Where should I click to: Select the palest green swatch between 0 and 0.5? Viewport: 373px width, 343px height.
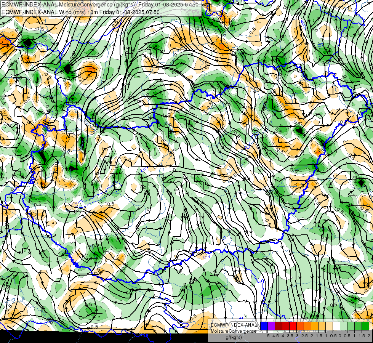tap(344, 326)
